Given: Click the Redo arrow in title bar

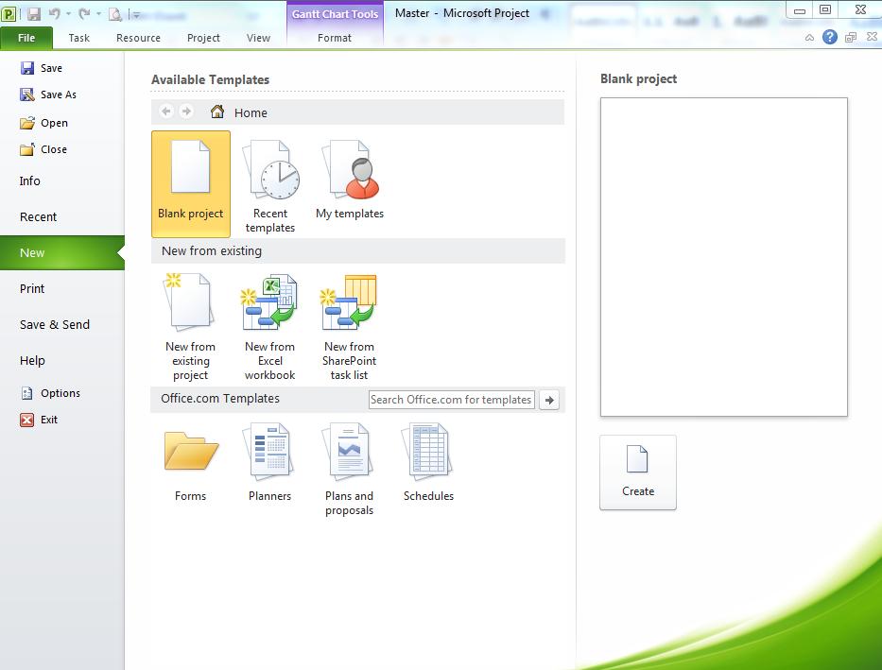Looking at the screenshot, I should (x=84, y=14).
